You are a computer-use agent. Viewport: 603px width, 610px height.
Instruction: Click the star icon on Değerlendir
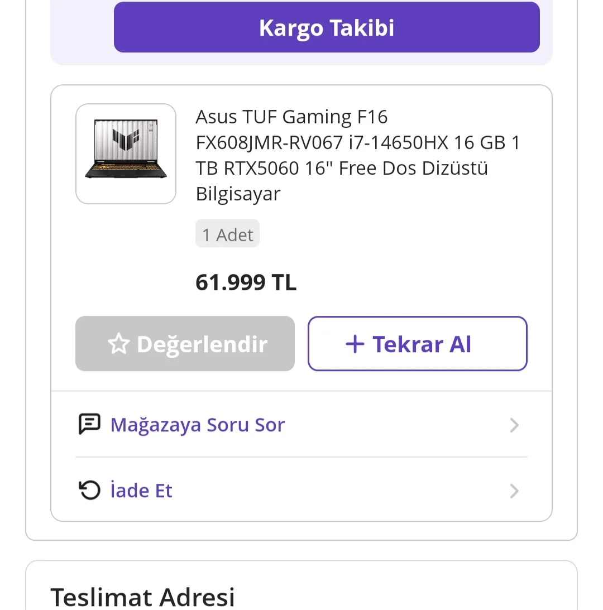click(x=118, y=344)
